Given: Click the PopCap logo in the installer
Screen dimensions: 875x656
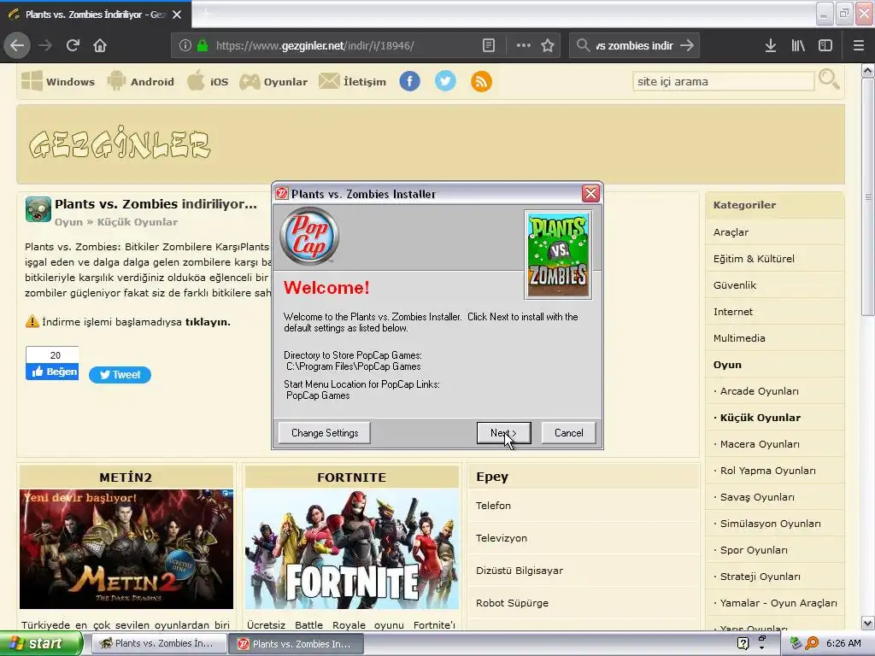Looking at the screenshot, I should 309,237.
